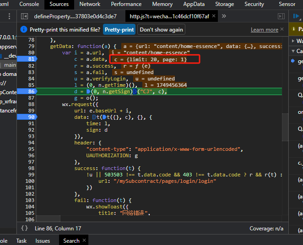This screenshot has width=303, height=245.
Task: Open the Task drawer tab
Action: tap(22, 241)
